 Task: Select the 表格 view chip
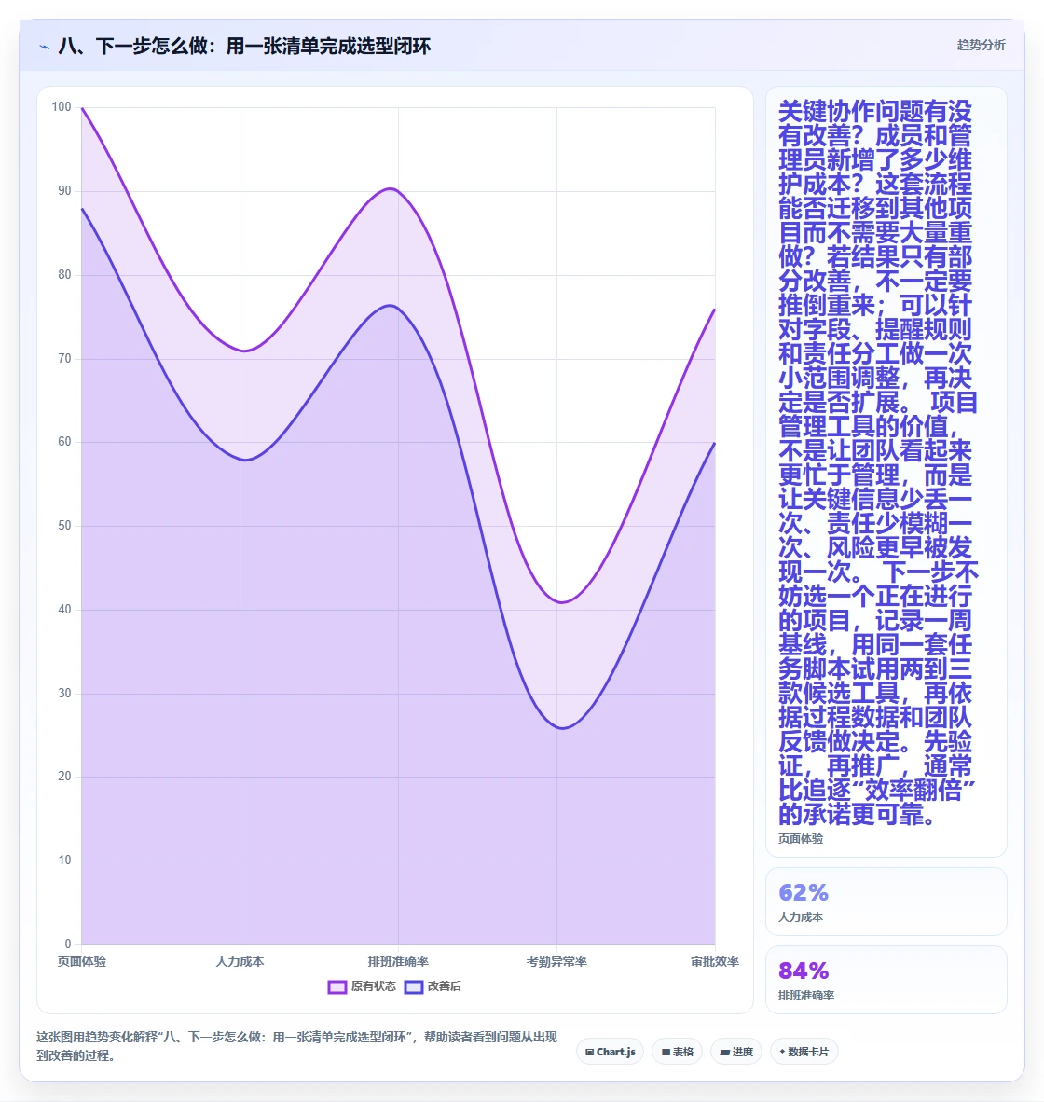point(678,1052)
